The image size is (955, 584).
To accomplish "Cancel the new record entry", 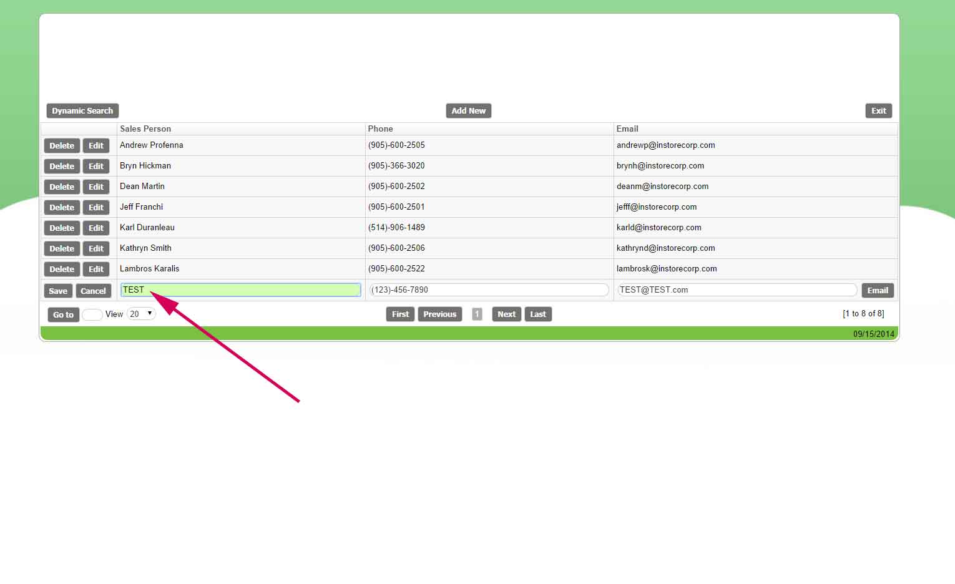I will (x=93, y=291).
